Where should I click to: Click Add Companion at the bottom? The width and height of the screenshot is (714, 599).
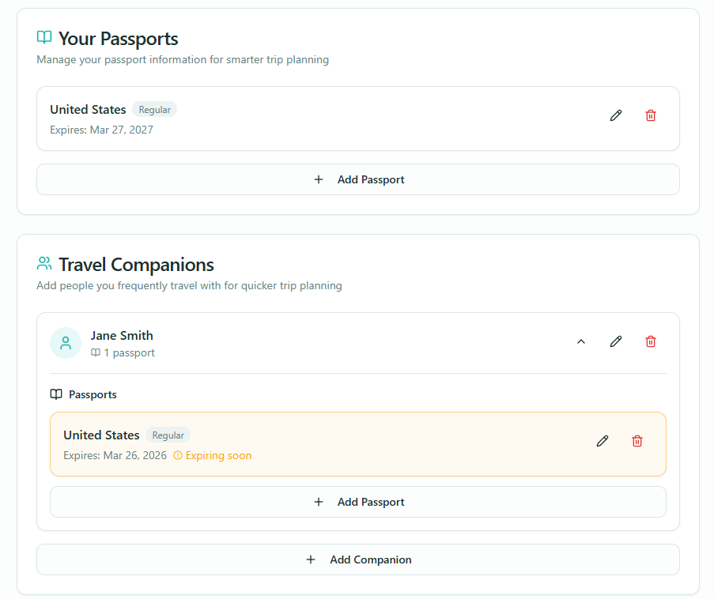pyautogui.click(x=357, y=559)
